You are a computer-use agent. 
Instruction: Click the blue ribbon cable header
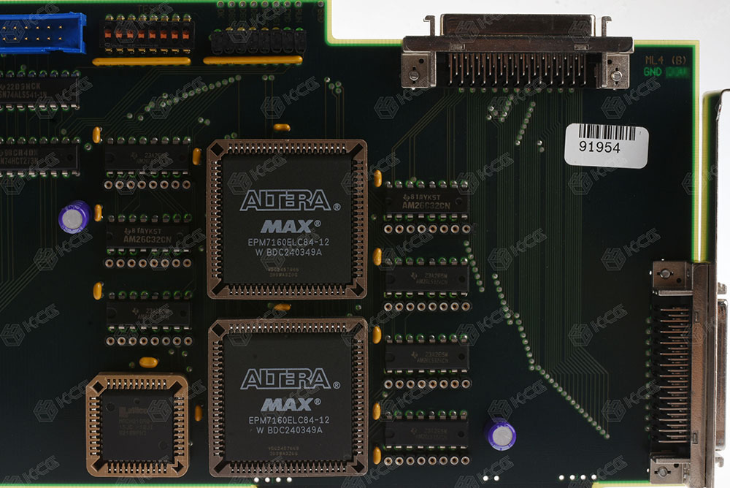42,33
